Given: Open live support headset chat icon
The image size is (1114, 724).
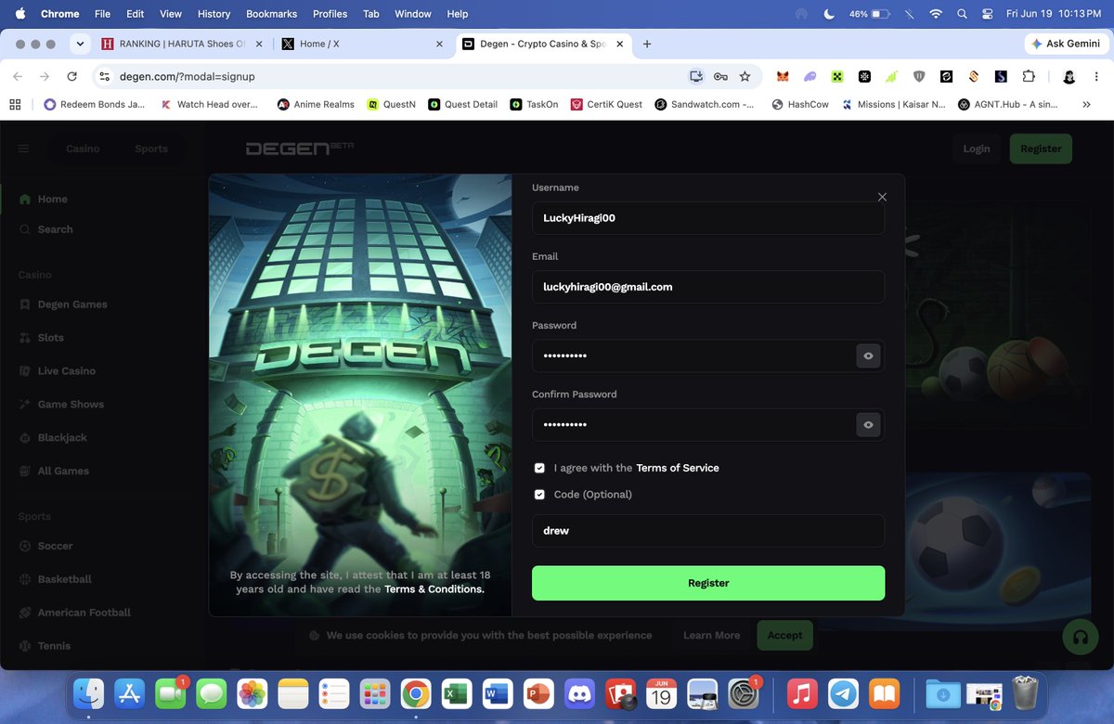Looking at the screenshot, I should pos(1080,638).
